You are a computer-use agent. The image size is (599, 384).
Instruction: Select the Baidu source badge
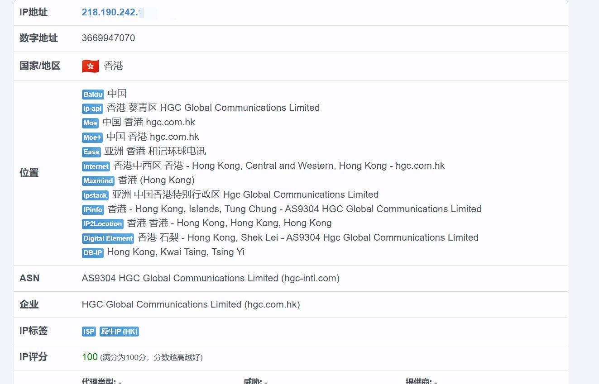click(x=93, y=94)
